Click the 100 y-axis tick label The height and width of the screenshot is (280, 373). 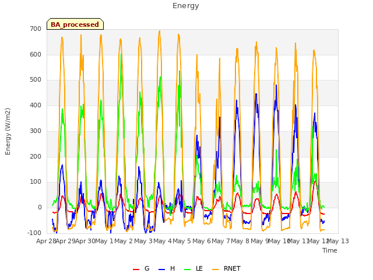(x=36, y=182)
